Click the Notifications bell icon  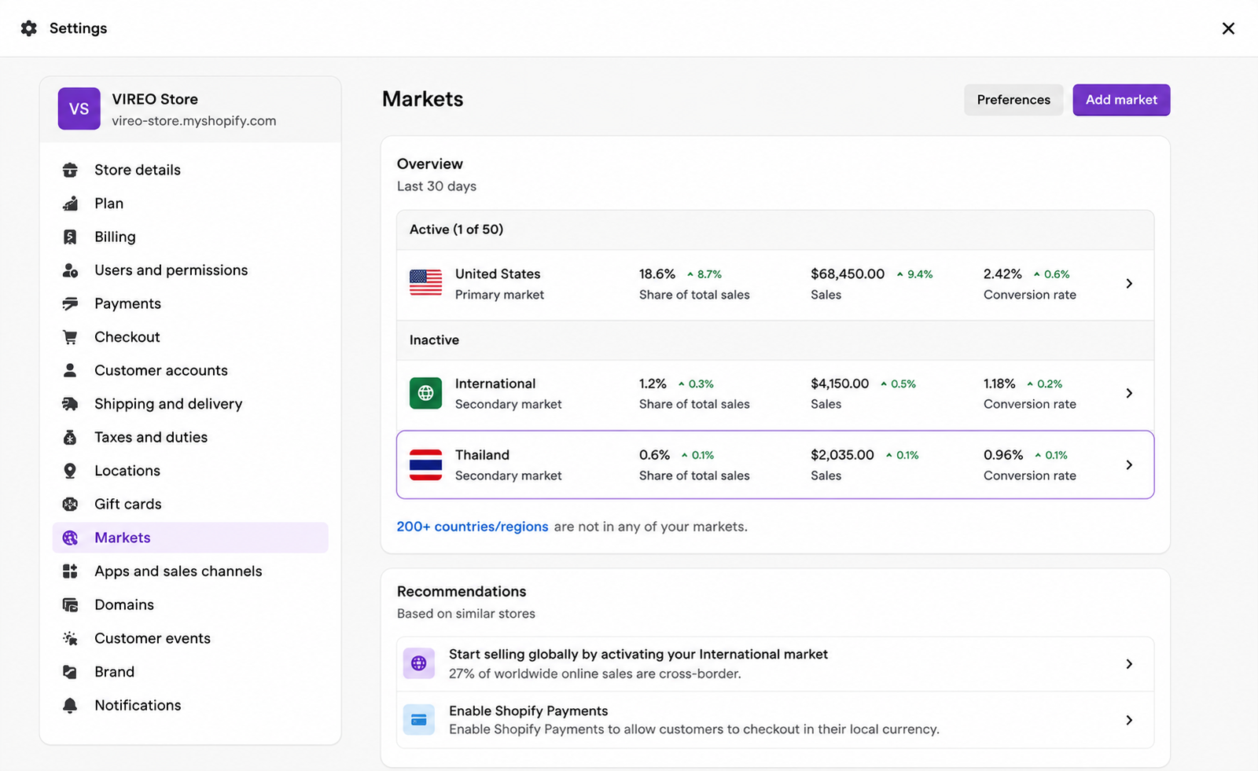(x=70, y=705)
